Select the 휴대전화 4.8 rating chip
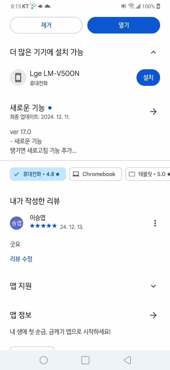The height and width of the screenshot is (370, 170). click(38, 174)
